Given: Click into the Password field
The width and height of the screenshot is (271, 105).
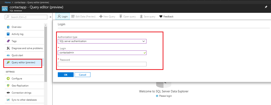Looking at the screenshot, I should point(102,64).
